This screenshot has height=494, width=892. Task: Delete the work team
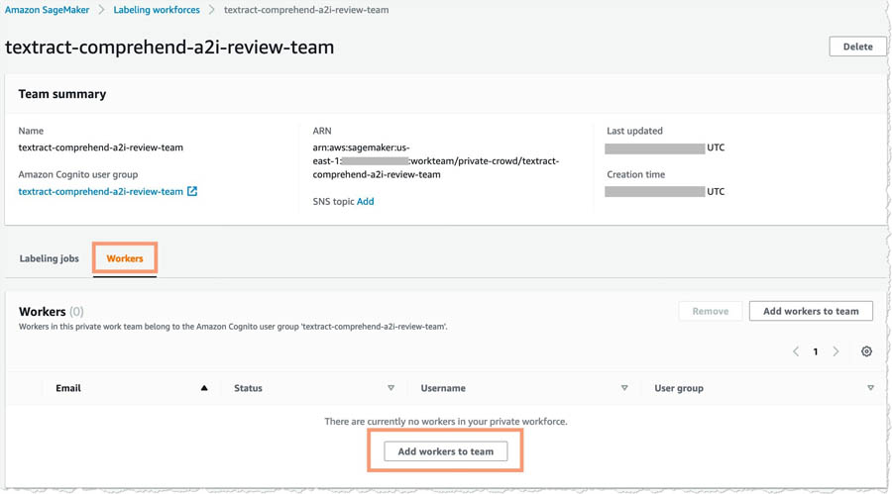pyautogui.click(x=857, y=47)
